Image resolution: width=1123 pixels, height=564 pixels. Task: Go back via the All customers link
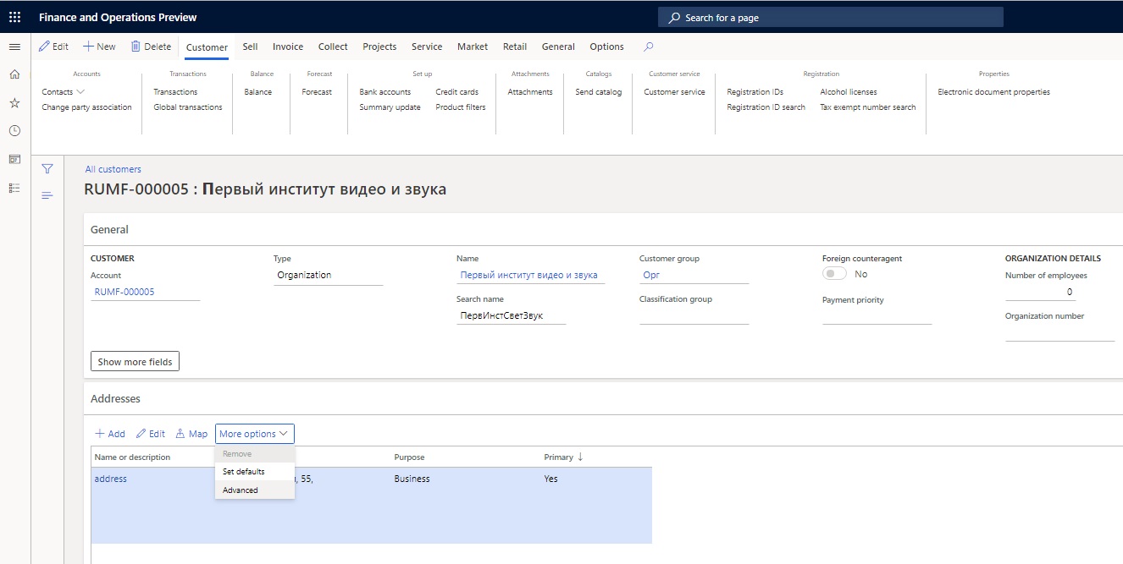(113, 168)
